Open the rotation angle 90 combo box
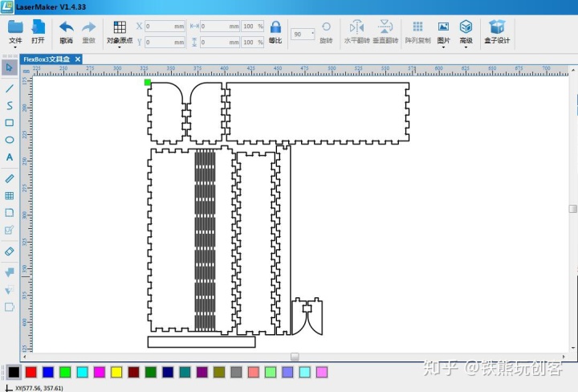This screenshot has height=392, width=578. tap(303, 35)
